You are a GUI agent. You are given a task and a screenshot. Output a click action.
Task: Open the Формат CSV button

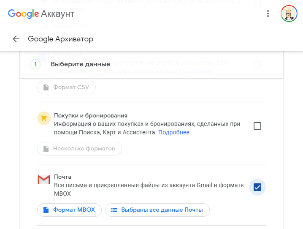pos(66,87)
